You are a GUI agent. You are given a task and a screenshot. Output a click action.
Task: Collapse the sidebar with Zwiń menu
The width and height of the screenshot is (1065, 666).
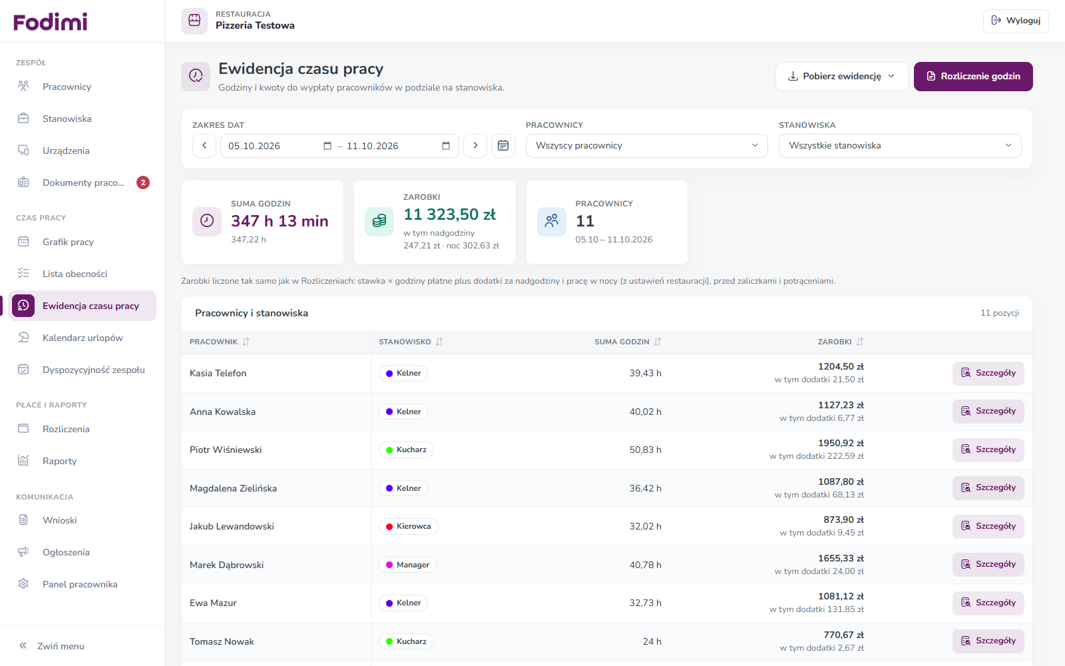pyautogui.click(x=52, y=646)
